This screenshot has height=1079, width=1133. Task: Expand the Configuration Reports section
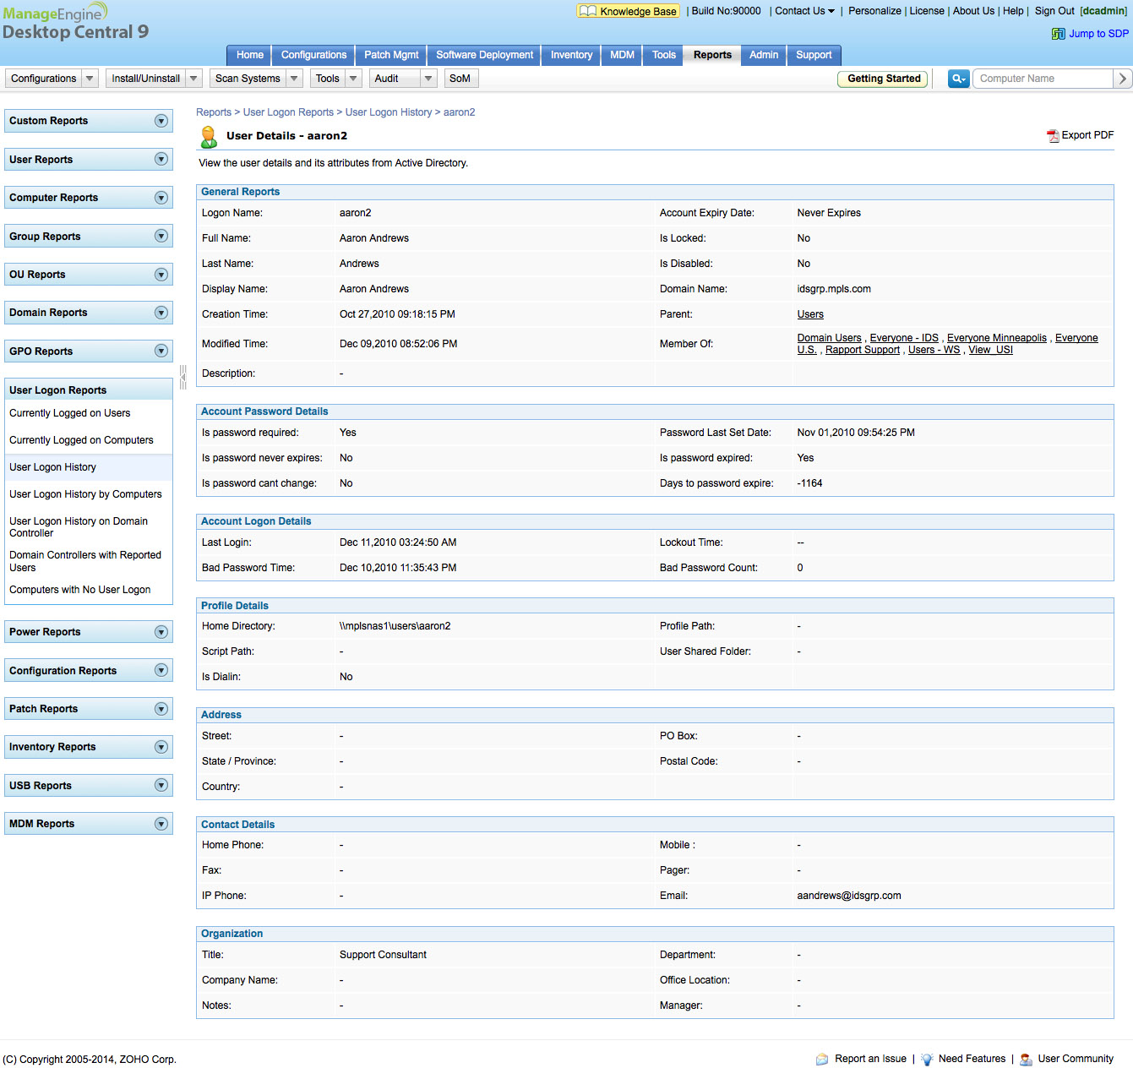tap(161, 670)
